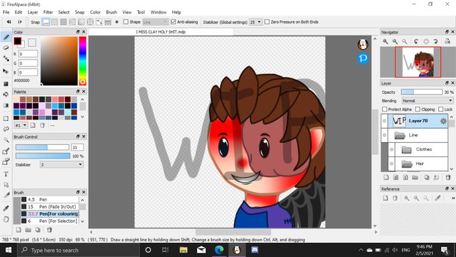
Task: Check the layer Lock checkbox
Action: [x=441, y=109]
